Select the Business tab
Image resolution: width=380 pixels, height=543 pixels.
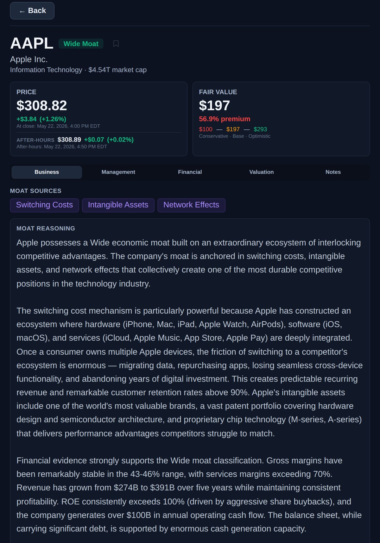point(47,172)
